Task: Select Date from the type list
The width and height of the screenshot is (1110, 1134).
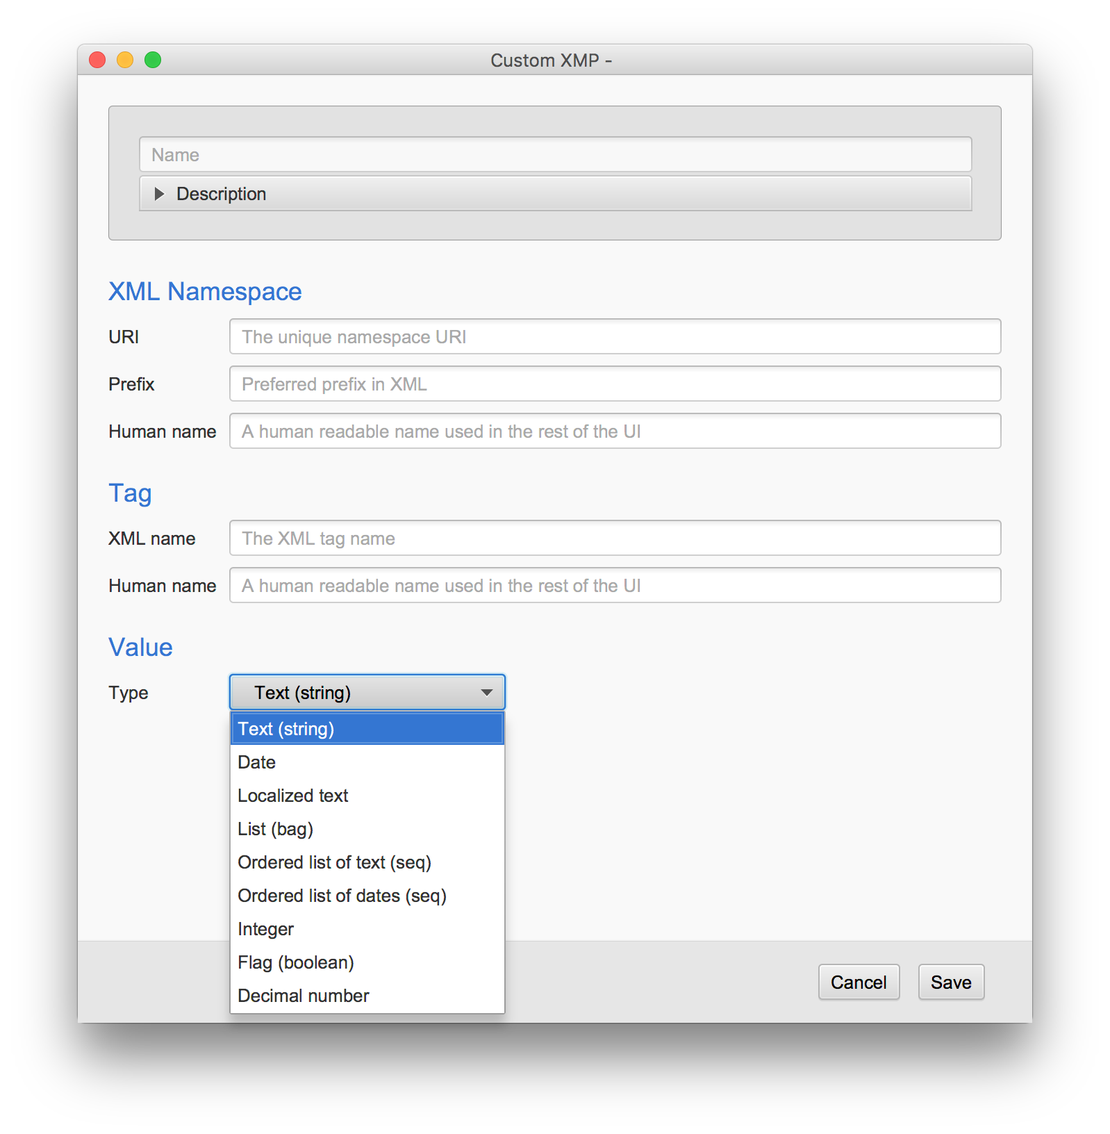Action: click(367, 762)
